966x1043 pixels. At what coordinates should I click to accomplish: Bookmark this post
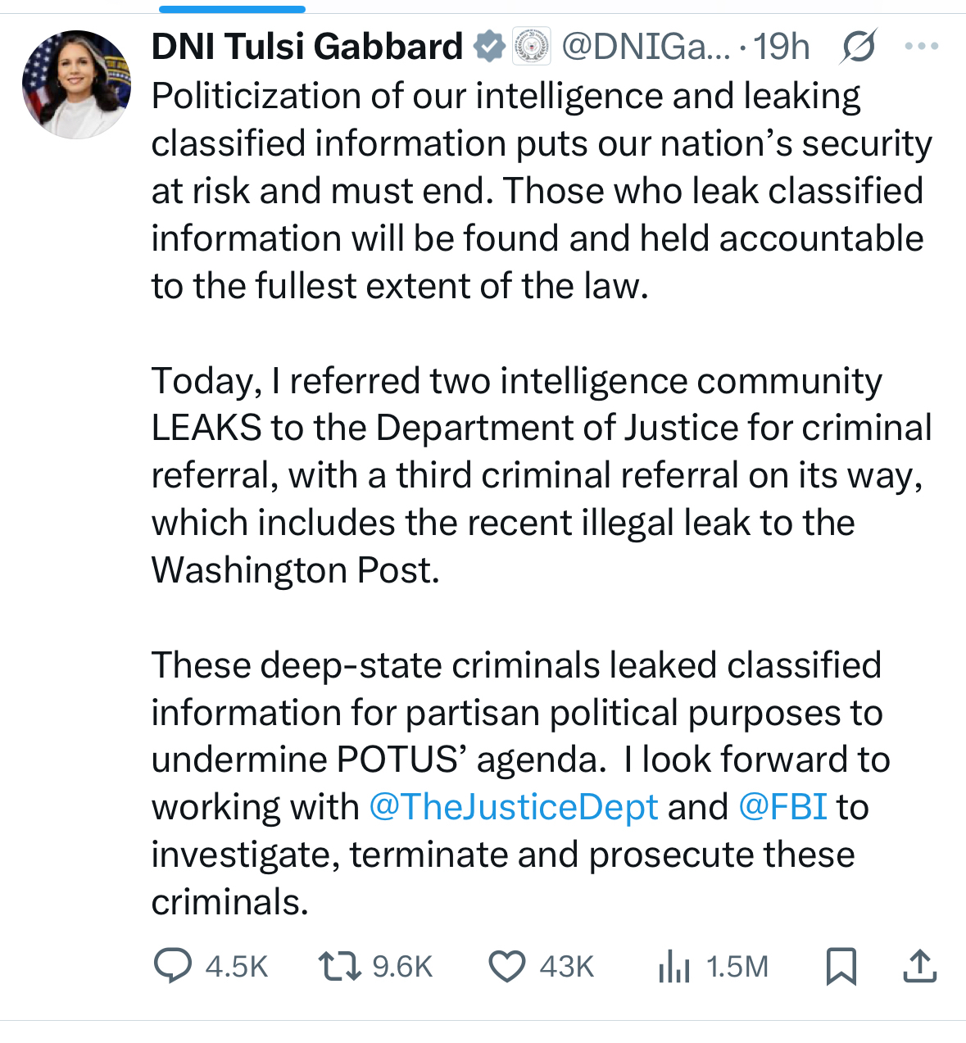click(841, 965)
